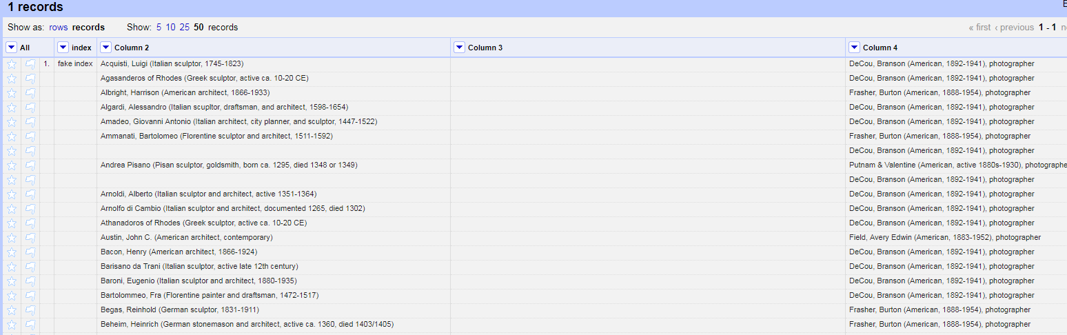This screenshot has width=1067, height=335.
Task: Star the Agasanderos of Rhodes row
Action: coord(12,79)
